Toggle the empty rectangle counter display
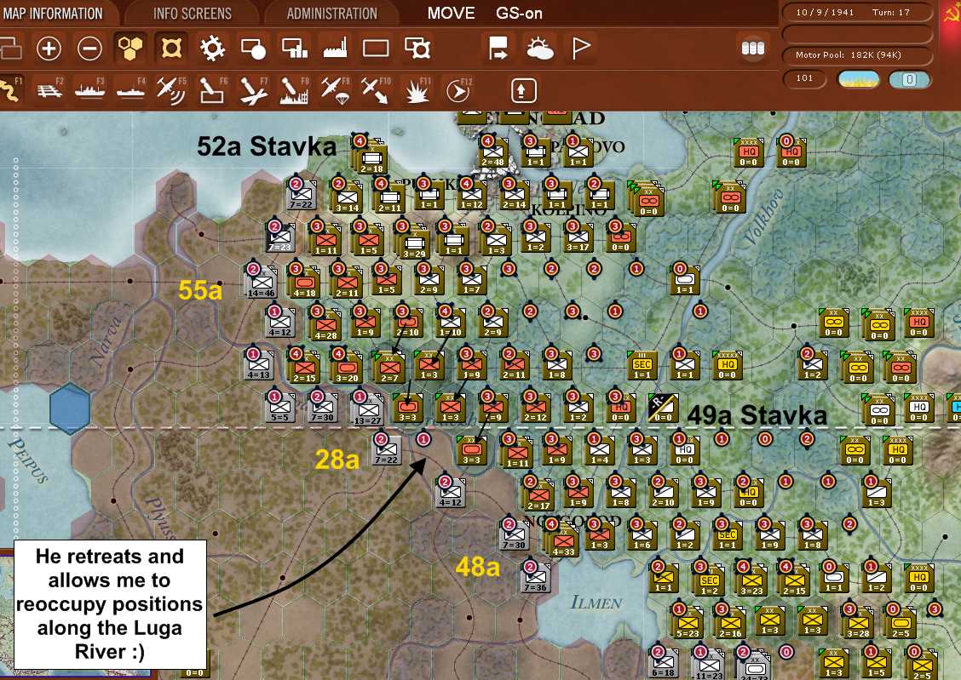 point(376,49)
